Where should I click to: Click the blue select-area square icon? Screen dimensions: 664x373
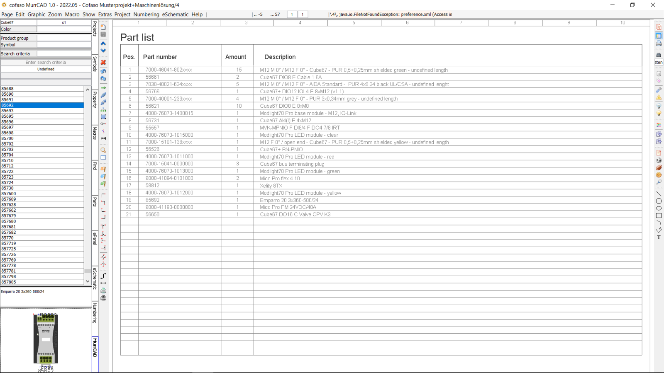103,117
